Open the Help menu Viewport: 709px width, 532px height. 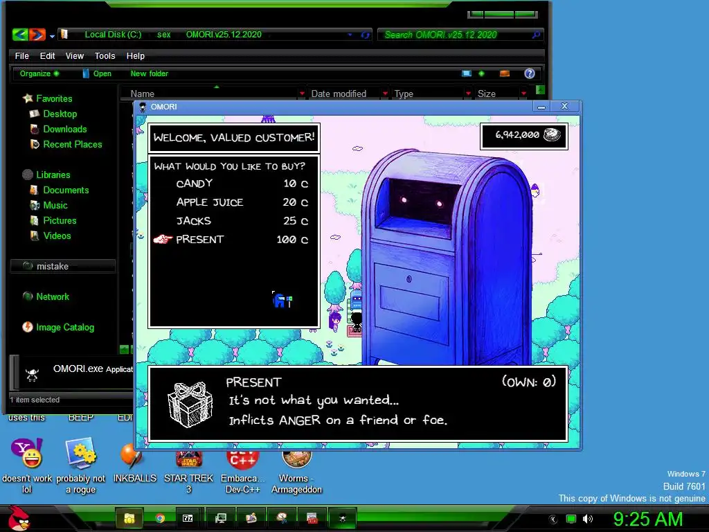pyautogui.click(x=135, y=55)
